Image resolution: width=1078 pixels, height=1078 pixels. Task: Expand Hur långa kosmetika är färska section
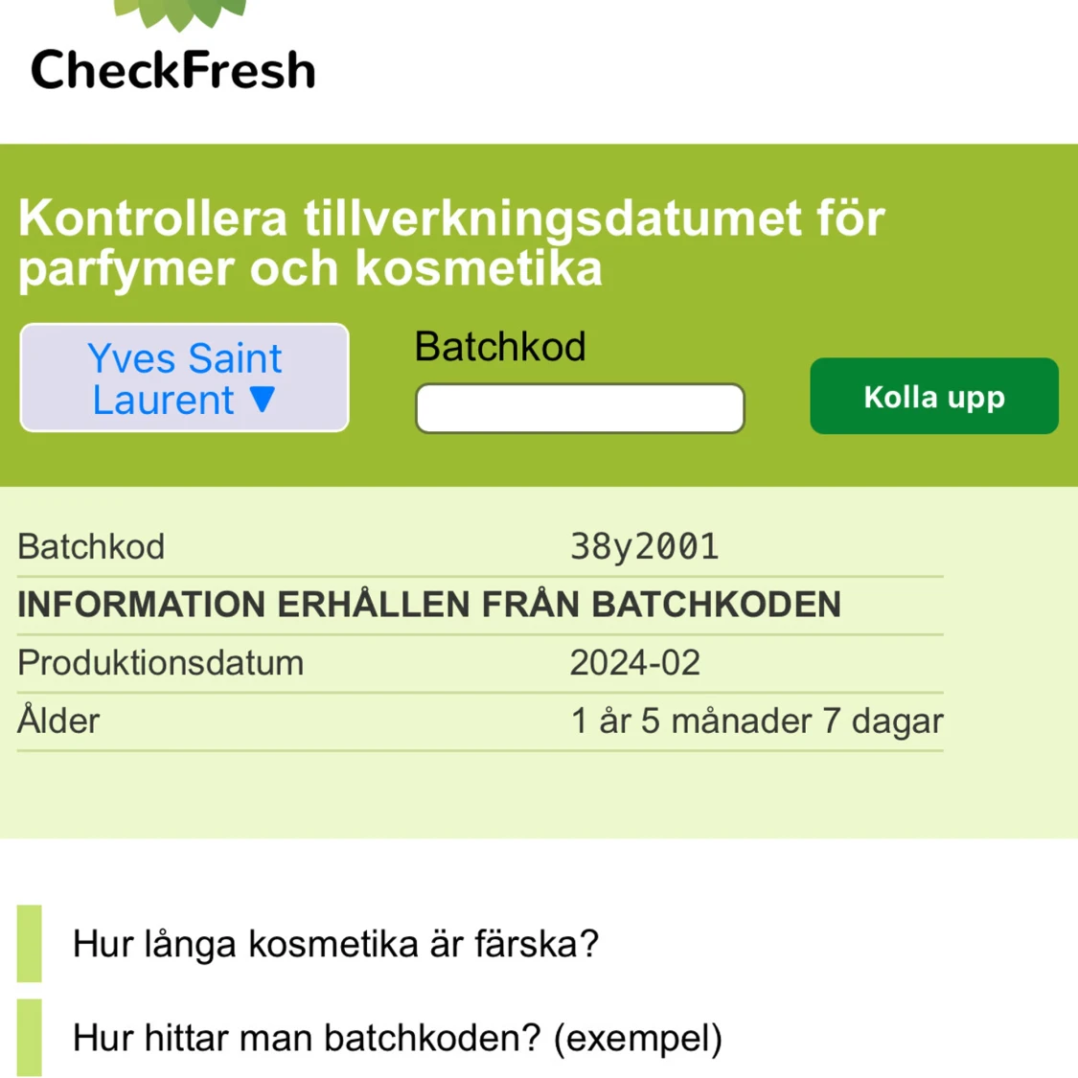coord(335,943)
